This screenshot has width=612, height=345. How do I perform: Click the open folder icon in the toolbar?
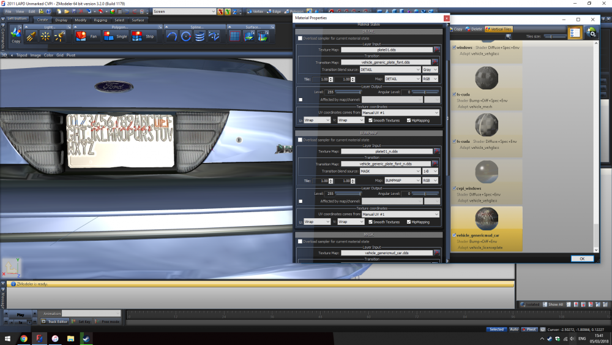(67, 12)
